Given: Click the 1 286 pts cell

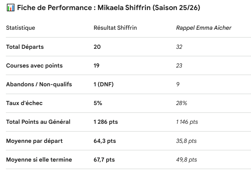Looking at the screenshot, I should coord(106,122).
